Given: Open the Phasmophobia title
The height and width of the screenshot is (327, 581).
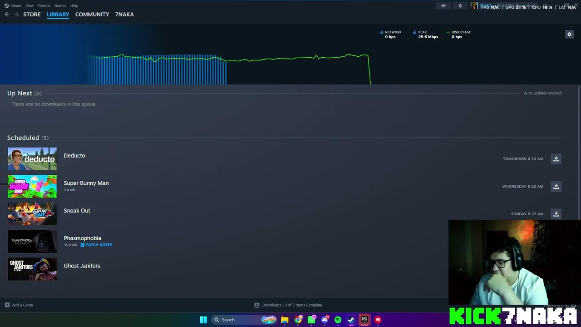Looking at the screenshot, I should [83, 238].
